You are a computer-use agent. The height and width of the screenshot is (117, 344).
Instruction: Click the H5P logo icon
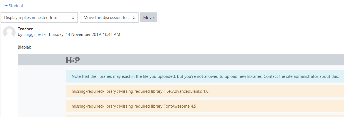click(x=73, y=60)
